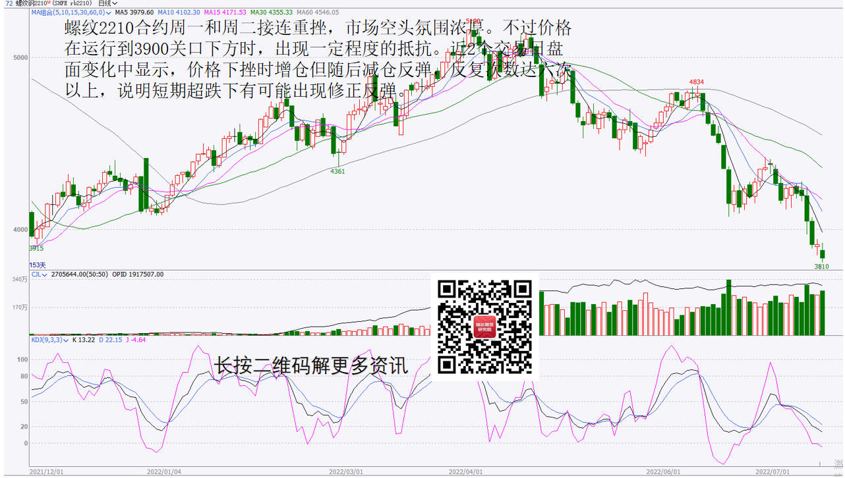Click the 4834 high price marker
The height and width of the screenshot is (478, 845).
tap(697, 82)
